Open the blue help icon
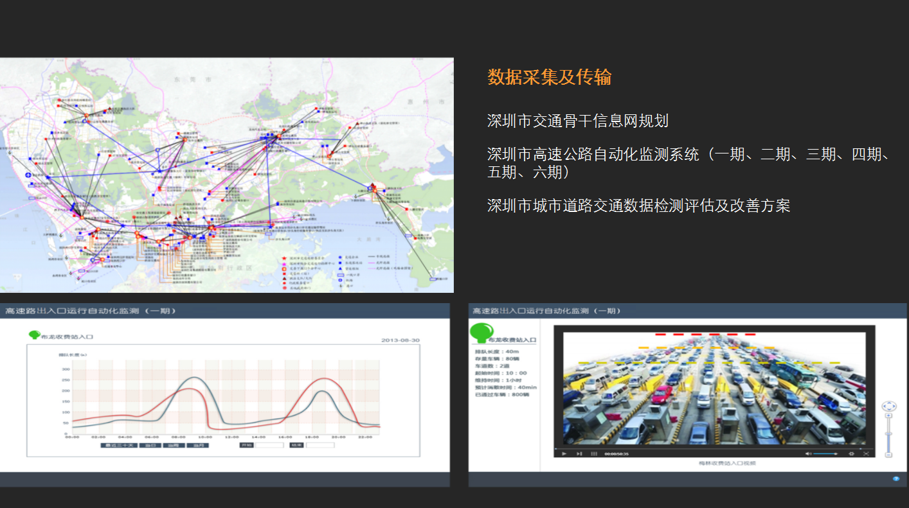Image resolution: width=909 pixels, height=508 pixels. point(896,478)
